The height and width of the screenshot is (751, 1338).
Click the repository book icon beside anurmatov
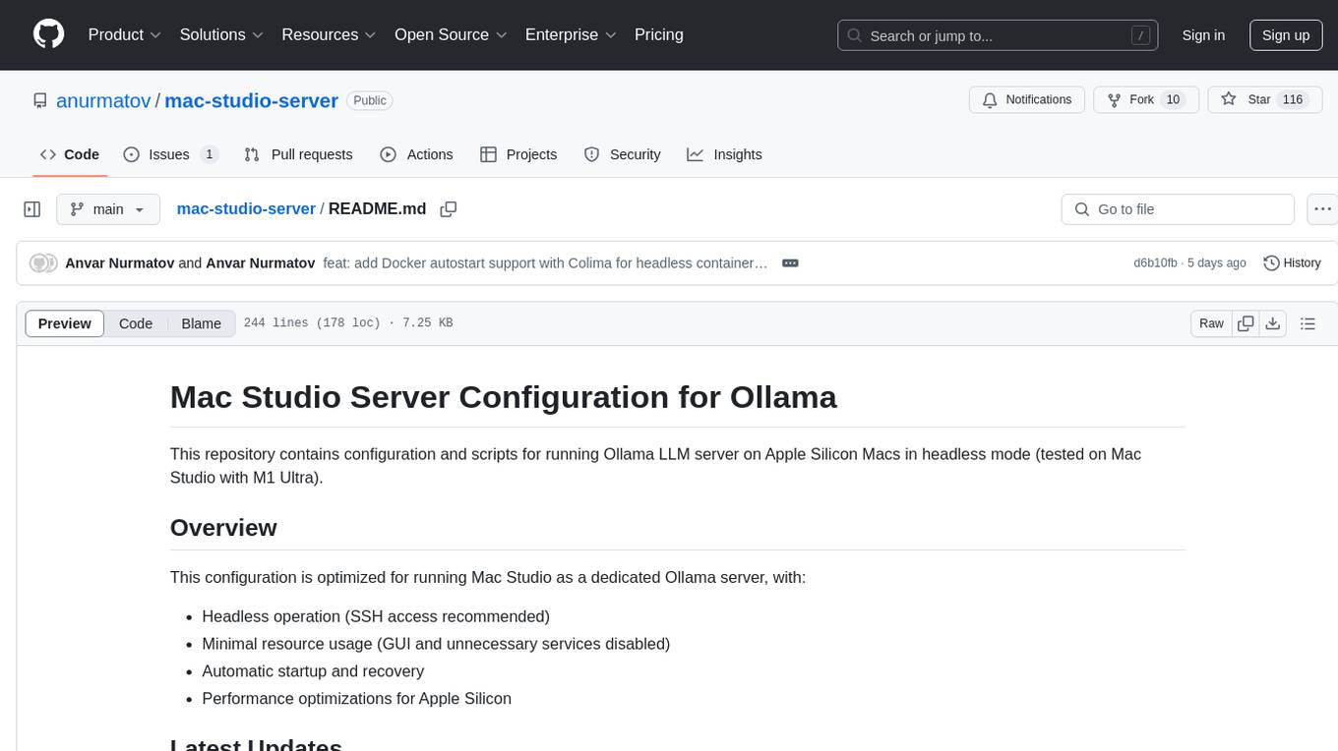(x=39, y=100)
